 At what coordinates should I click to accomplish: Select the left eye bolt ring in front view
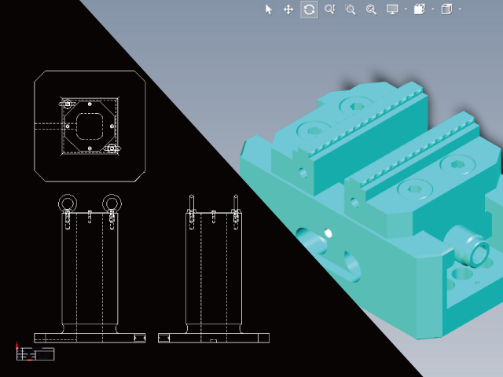(x=68, y=203)
